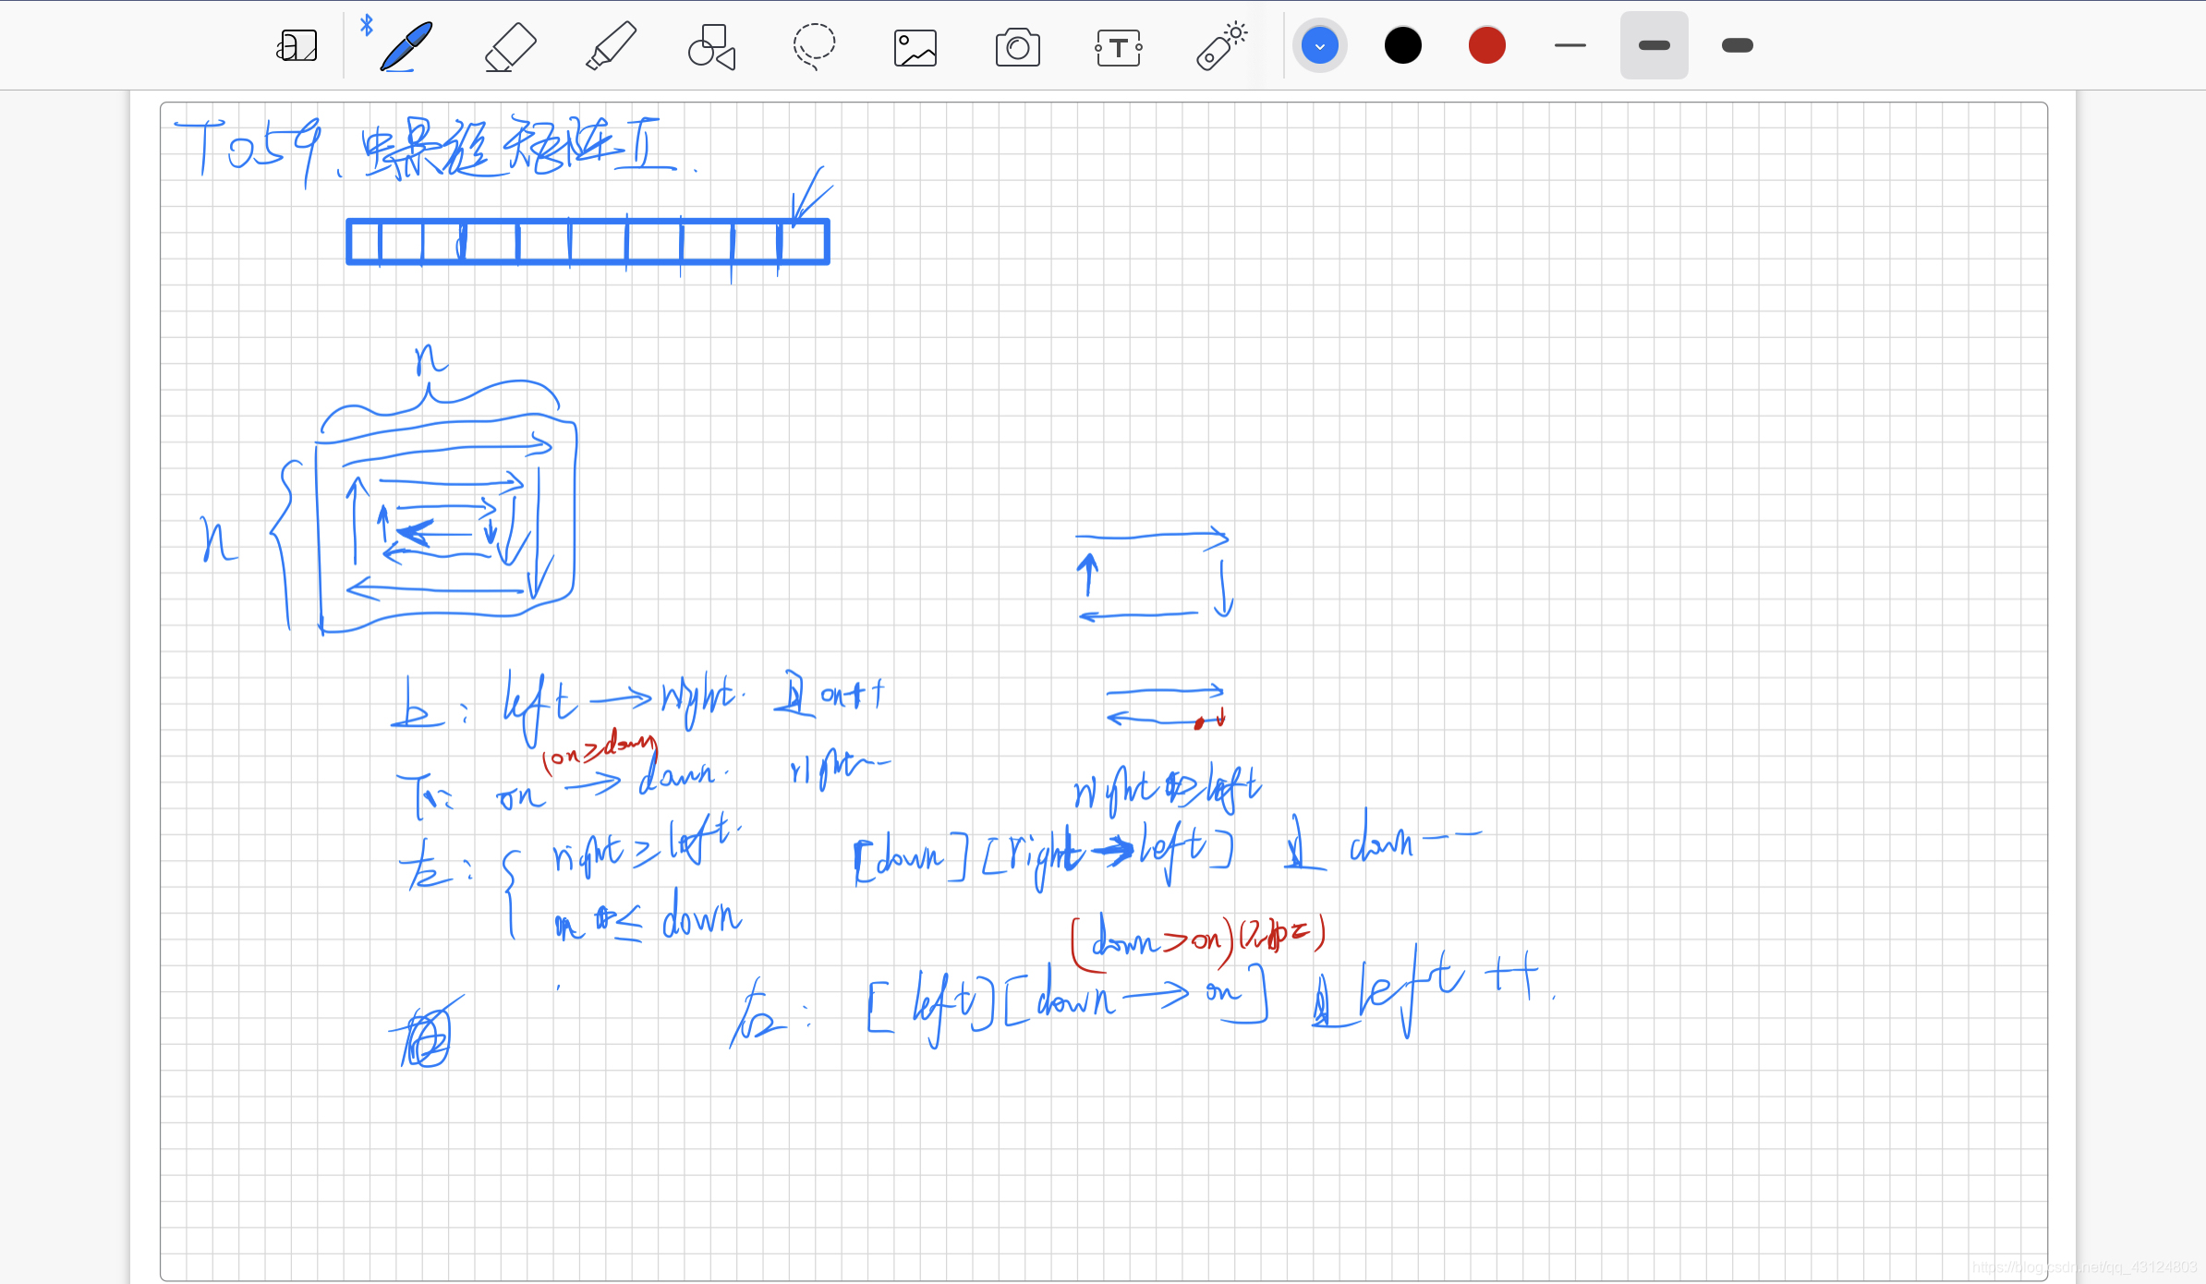Select the Eraser tool
2206x1284 pixels.
point(510,46)
